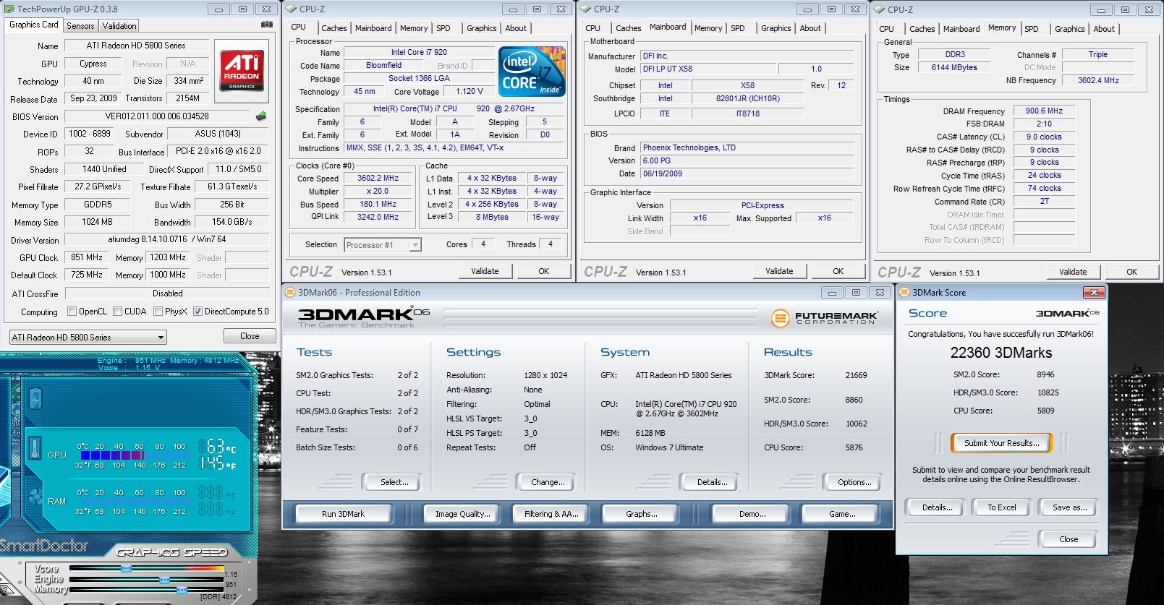1164x605 pixels.
Task: Open the ATI Radeon HD 5800 Series dropdown
Action: coord(88,338)
